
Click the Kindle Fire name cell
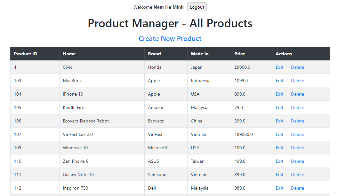[x=102, y=107]
